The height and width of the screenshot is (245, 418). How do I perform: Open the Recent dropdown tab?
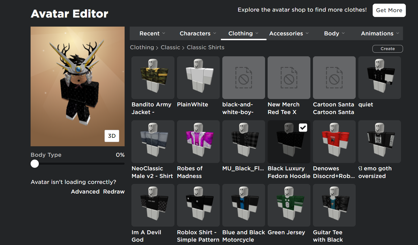[x=152, y=33]
